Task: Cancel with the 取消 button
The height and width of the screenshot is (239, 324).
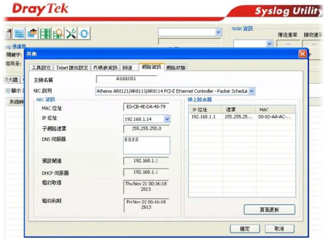Action: pyautogui.click(x=279, y=229)
